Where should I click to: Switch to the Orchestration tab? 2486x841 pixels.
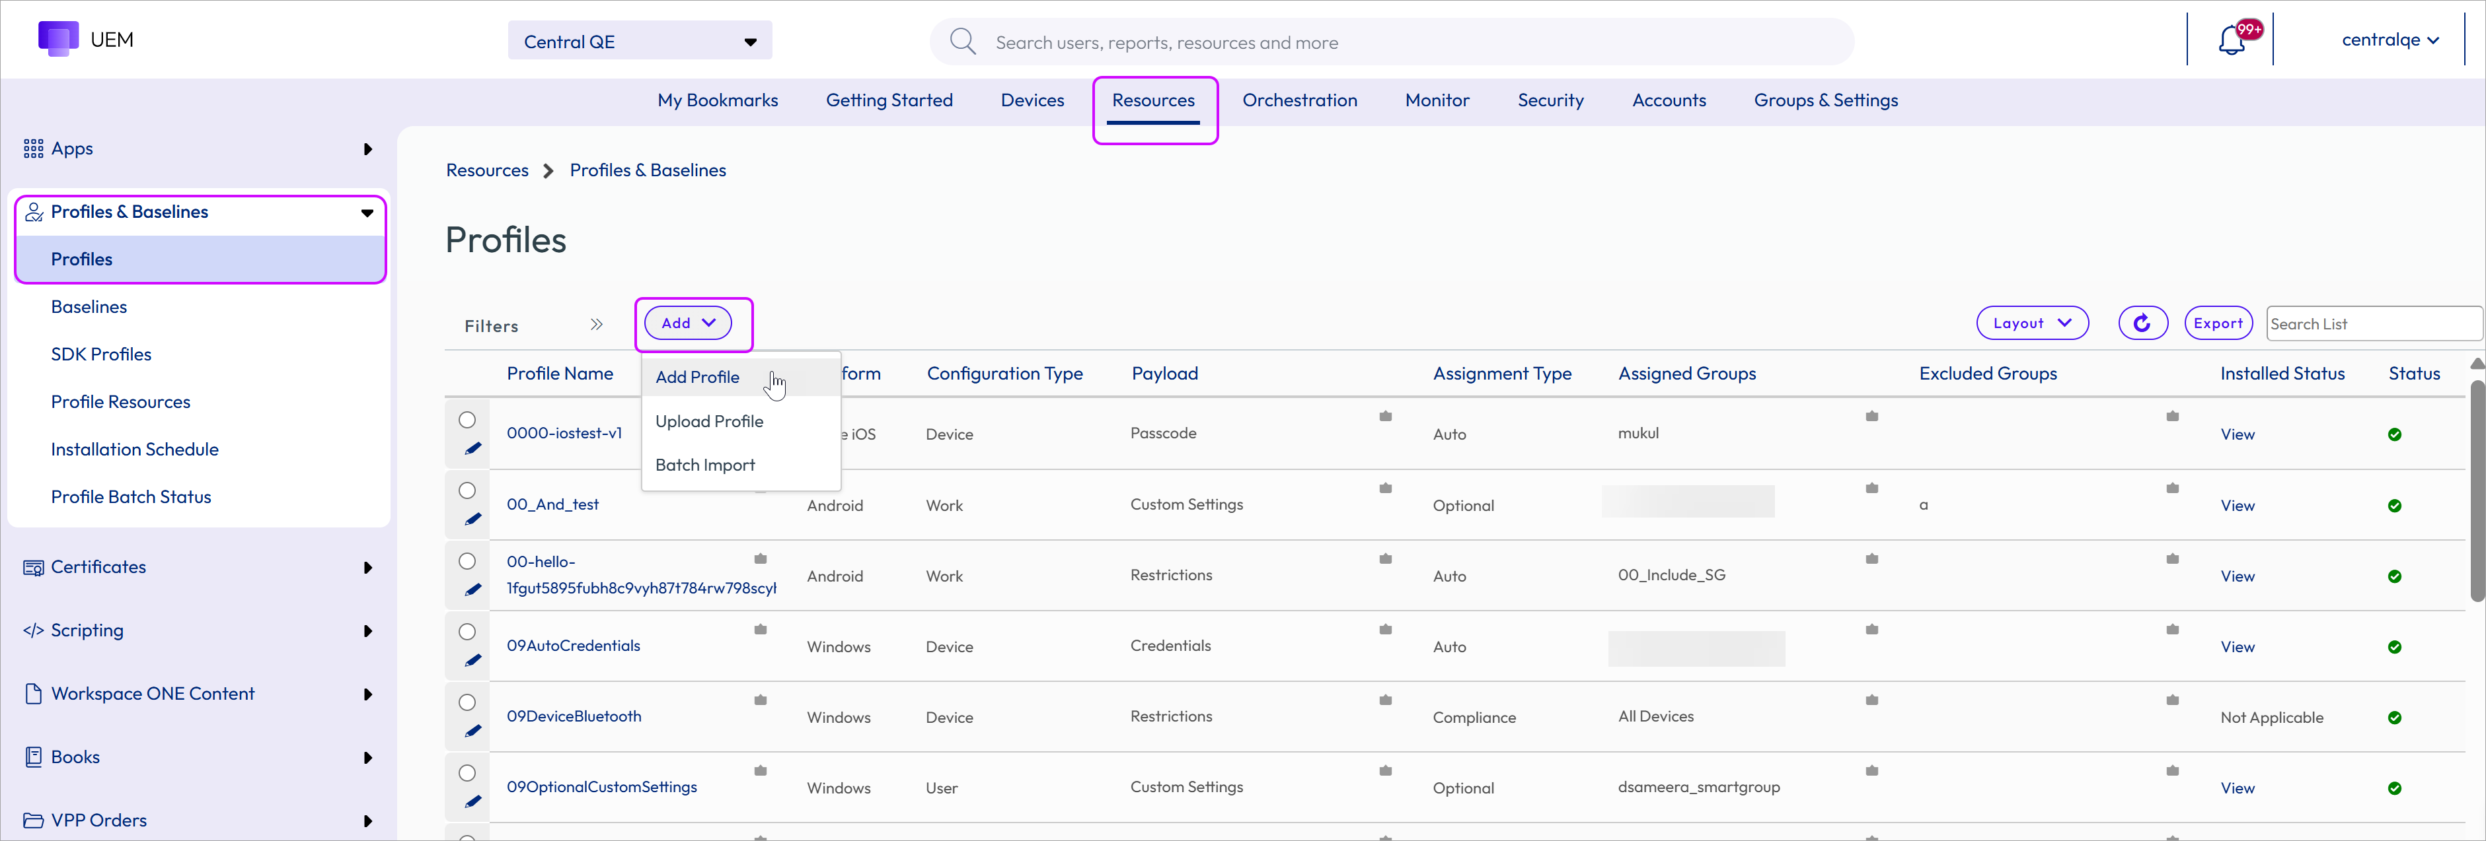coord(1299,100)
